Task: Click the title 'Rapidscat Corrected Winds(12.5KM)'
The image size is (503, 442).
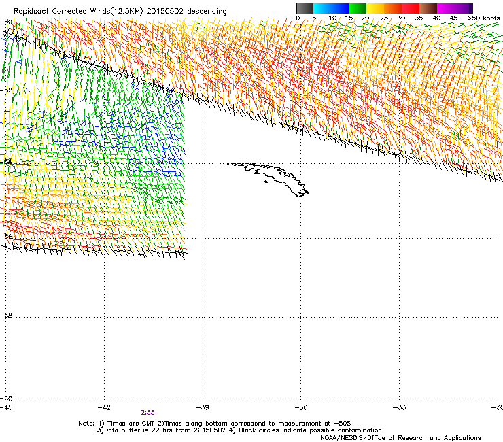Action: pos(78,12)
